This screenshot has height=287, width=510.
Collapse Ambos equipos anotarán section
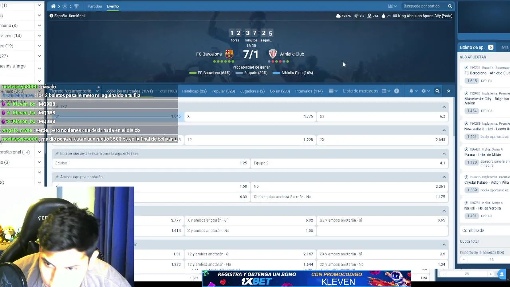444,177
